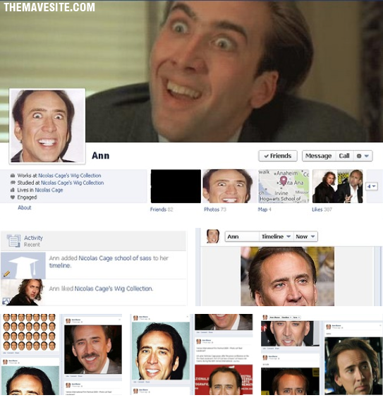Click the Ann profile name
The height and width of the screenshot is (400, 383).
coord(101,156)
